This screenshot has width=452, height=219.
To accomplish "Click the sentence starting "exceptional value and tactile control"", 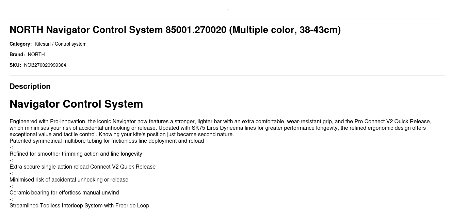I will (122, 135).
